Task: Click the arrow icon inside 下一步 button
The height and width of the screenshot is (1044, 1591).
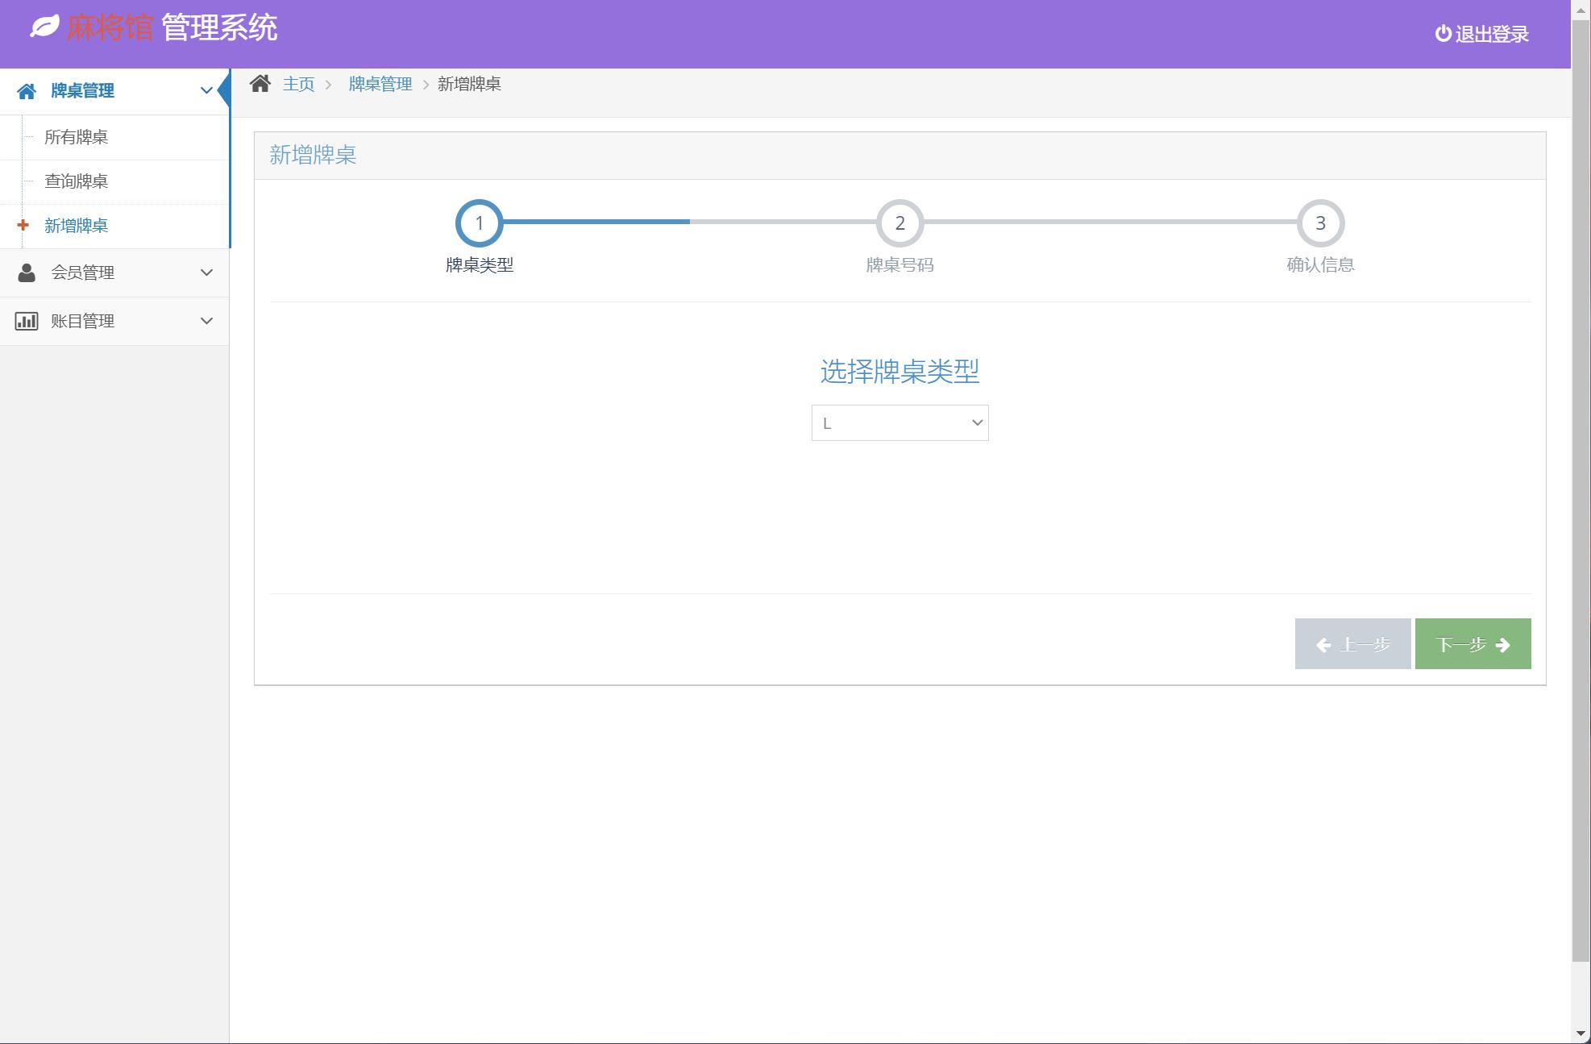Action: pos(1503,643)
